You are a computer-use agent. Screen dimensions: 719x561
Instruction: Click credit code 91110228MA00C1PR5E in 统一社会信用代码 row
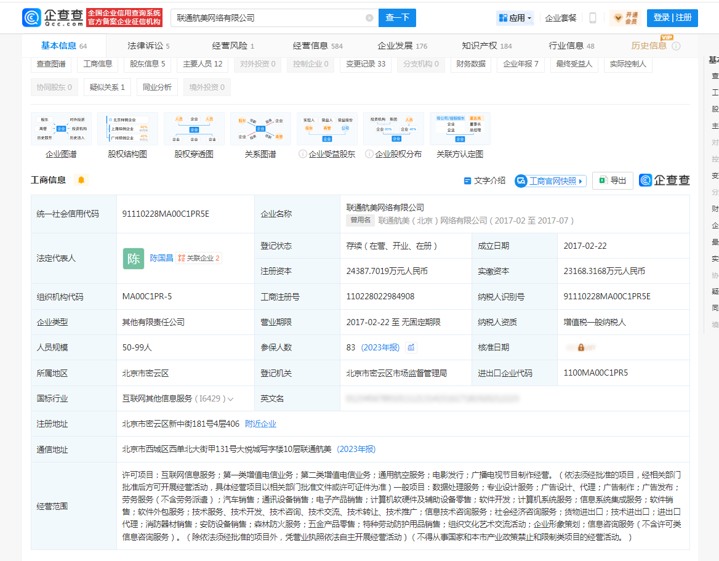(166, 214)
